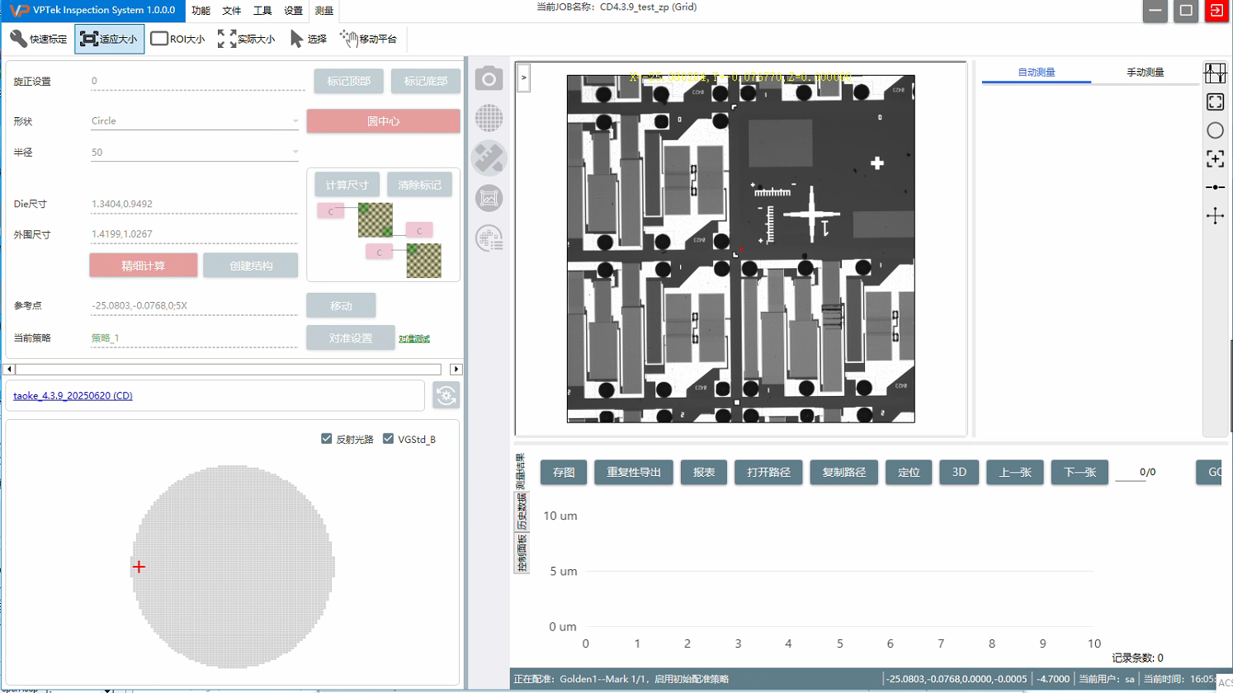This screenshot has height=693, width=1233.
Task: Select the 移动平台 hand tool
Action: pyautogui.click(x=369, y=39)
